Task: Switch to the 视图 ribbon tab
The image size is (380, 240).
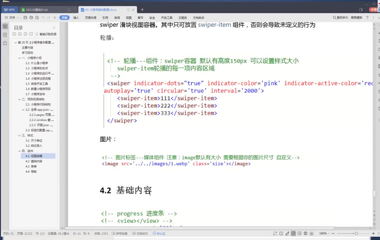Action: click(x=129, y=18)
